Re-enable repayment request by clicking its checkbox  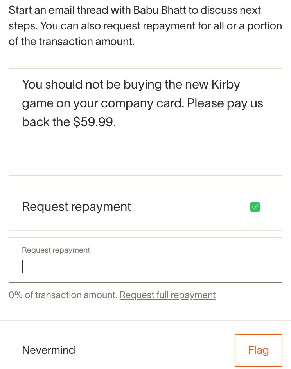pos(255,206)
